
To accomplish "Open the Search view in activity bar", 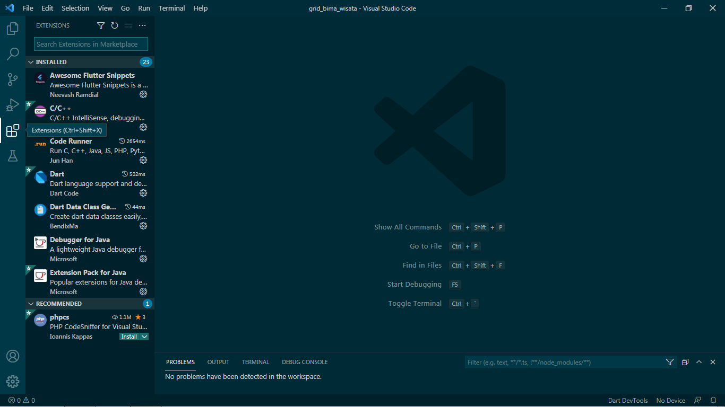I will tap(13, 54).
